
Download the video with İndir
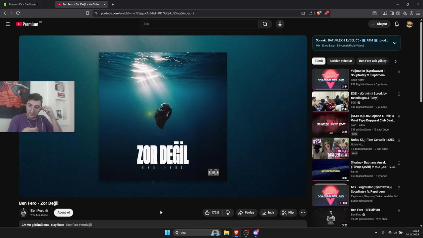coord(268,213)
